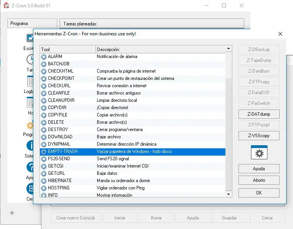Open the Z-DATdump tool
The height and width of the screenshot is (229, 293).
coord(259,114)
